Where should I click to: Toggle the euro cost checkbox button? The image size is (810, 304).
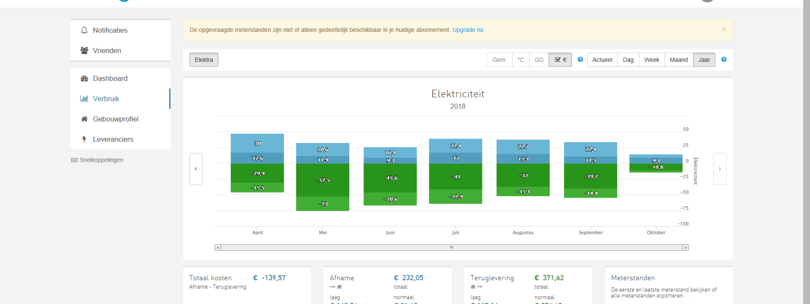[560, 60]
